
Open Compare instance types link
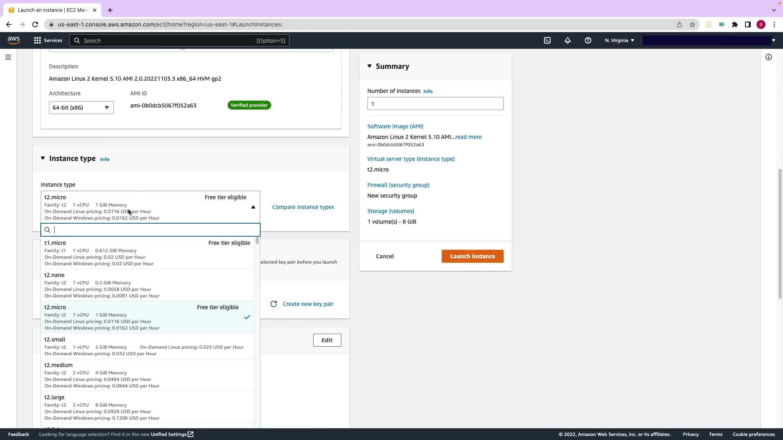point(303,207)
